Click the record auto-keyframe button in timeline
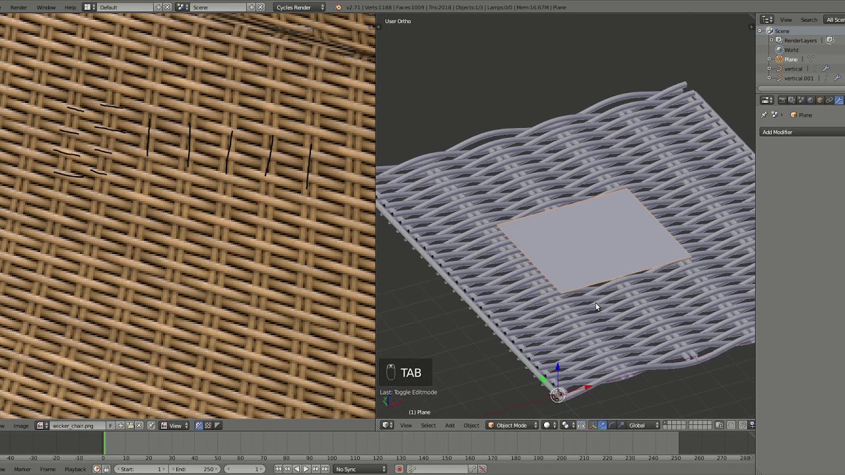This screenshot has height=475, width=845. (399, 469)
